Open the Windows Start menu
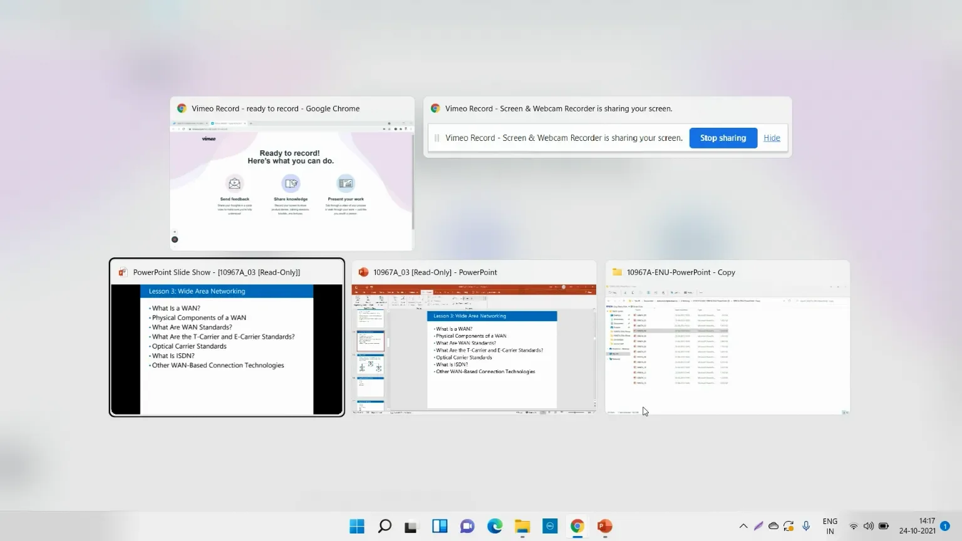Screen dimensions: 962x541 pyautogui.click(x=357, y=526)
